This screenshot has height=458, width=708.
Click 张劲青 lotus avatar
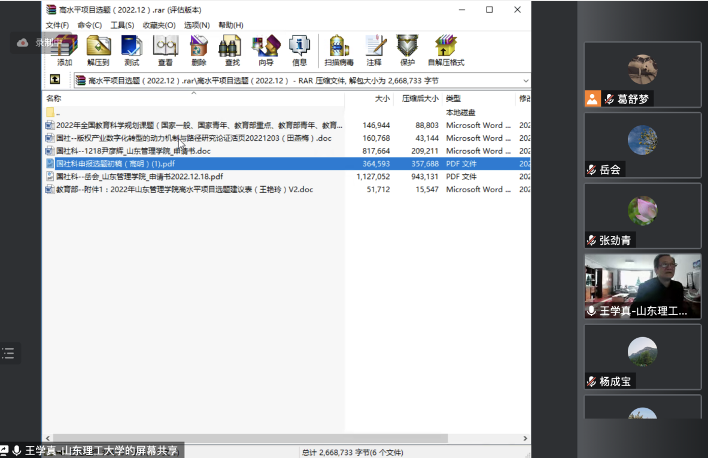[643, 211]
